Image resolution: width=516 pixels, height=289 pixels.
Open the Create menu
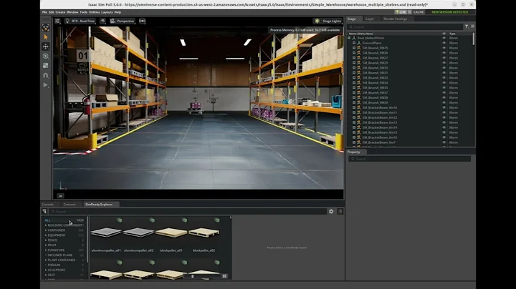tap(60, 12)
